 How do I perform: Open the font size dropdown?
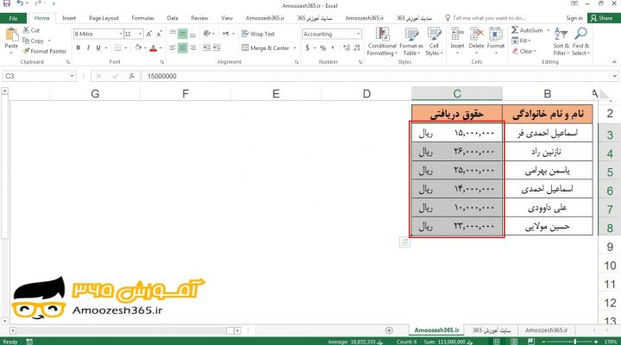[141, 34]
